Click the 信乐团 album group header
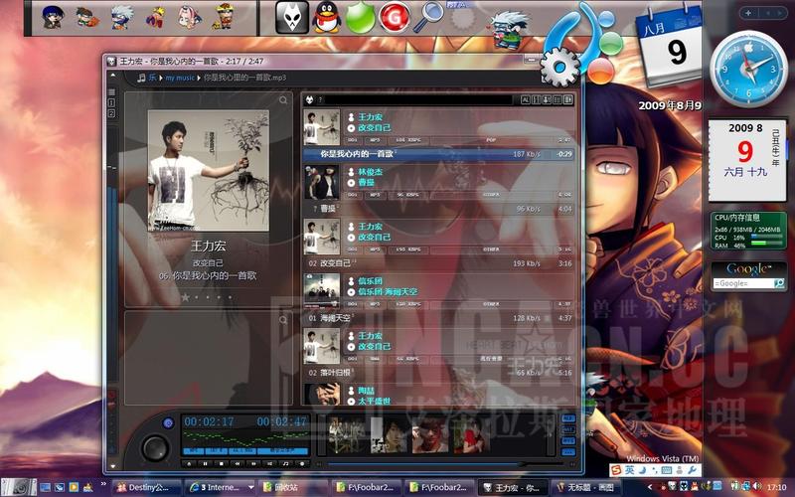The height and width of the screenshot is (497, 795). [438, 291]
